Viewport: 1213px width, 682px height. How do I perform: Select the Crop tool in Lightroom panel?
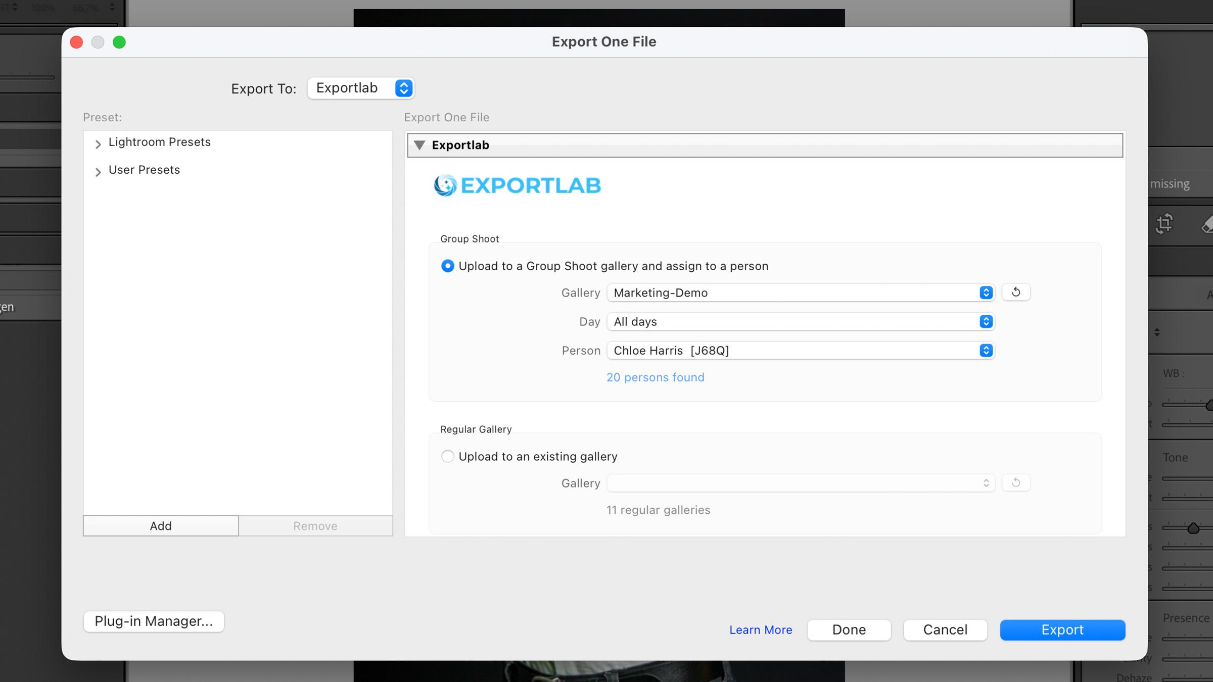(1164, 224)
